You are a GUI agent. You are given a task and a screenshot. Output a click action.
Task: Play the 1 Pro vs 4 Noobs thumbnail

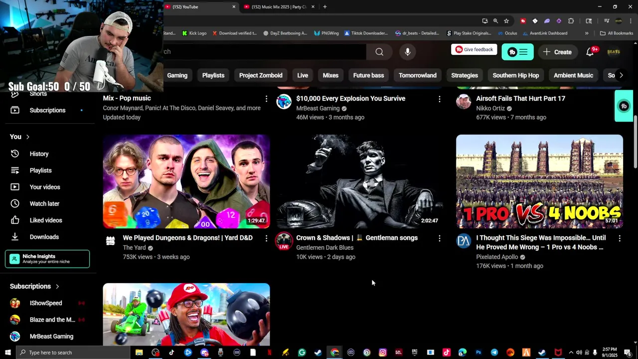[x=539, y=181]
